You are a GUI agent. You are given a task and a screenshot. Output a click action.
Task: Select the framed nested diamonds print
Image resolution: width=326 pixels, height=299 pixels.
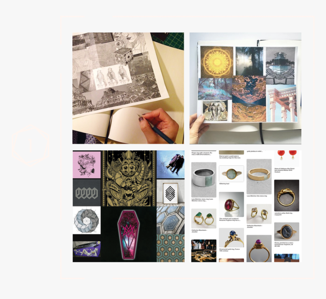(x=171, y=193)
